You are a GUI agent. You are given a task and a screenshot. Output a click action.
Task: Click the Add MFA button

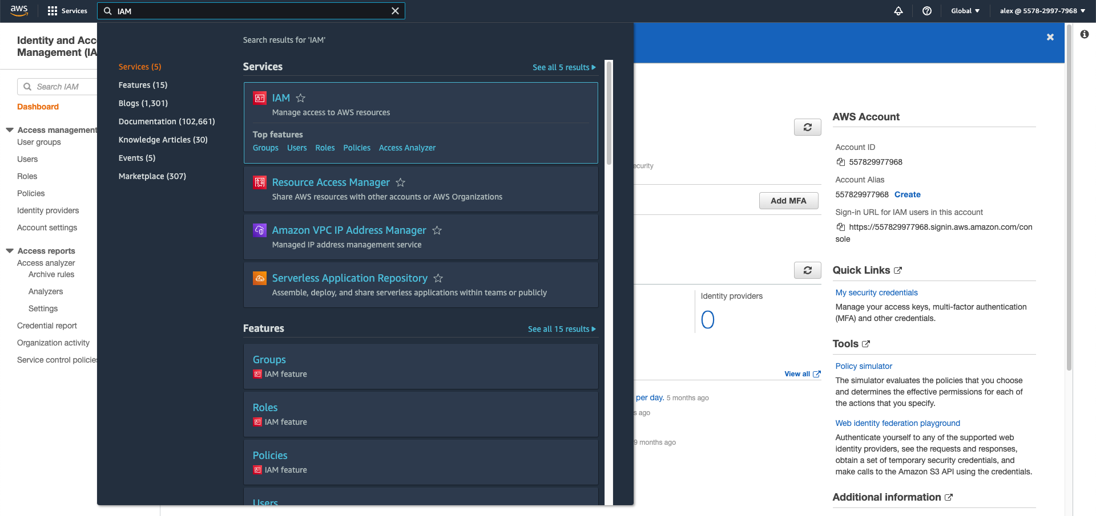pos(788,201)
